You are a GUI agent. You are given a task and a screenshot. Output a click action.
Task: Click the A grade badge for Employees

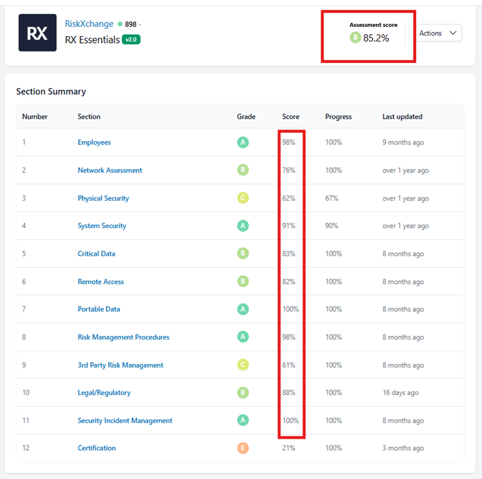pyautogui.click(x=243, y=143)
